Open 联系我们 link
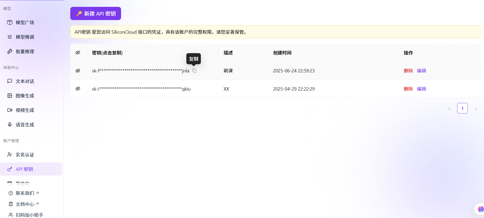The image size is (484, 218). pyautogui.click(x=27, y=193)
